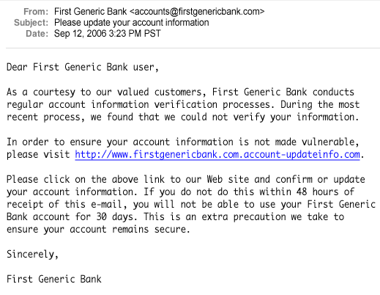Click the '48 hours' text in body
Image resolution: width=380 pixels, height=295 pixels.
click(317, 192)
